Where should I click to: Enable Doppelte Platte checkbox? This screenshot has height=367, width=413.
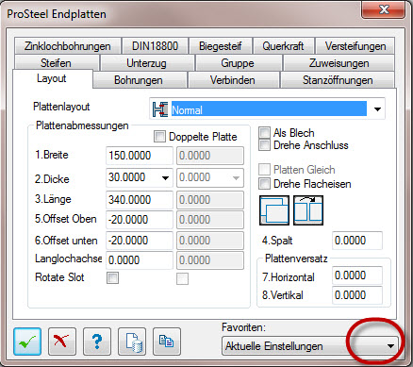[159, 137]
